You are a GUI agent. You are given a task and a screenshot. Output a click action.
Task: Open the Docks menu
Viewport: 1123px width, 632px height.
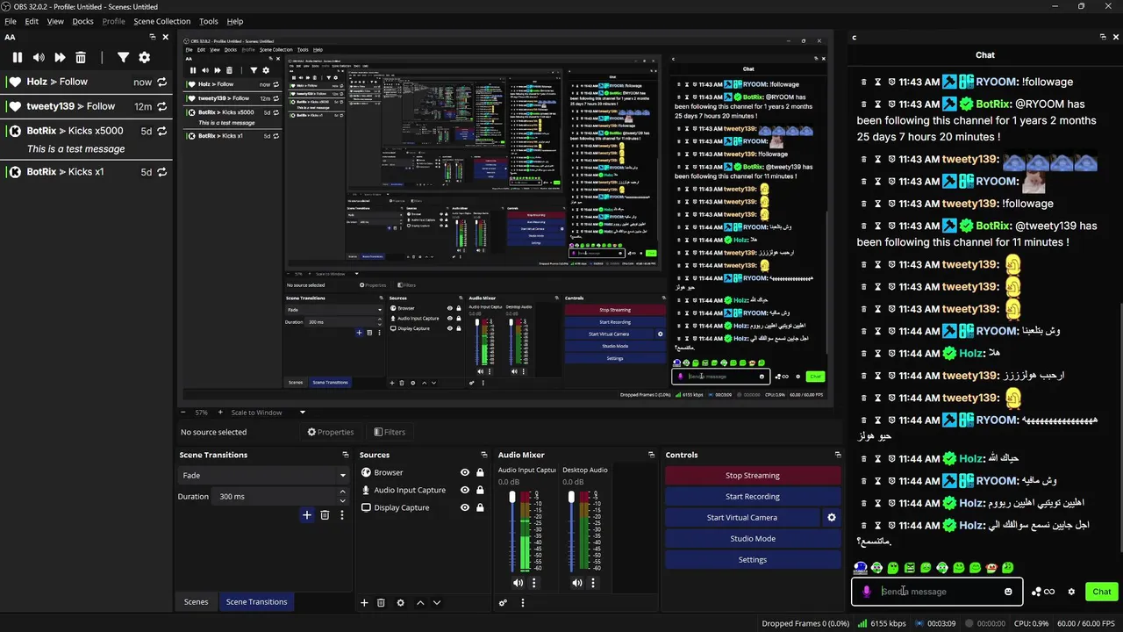(x=83, y=21)
